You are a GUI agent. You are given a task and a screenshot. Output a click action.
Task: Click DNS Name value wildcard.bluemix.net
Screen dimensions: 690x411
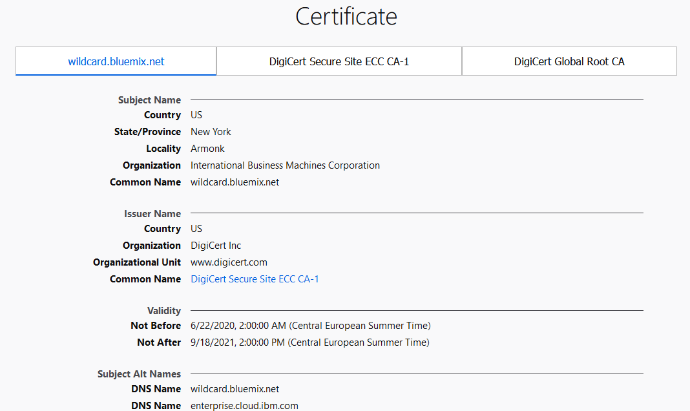click(x=235, y=389)
